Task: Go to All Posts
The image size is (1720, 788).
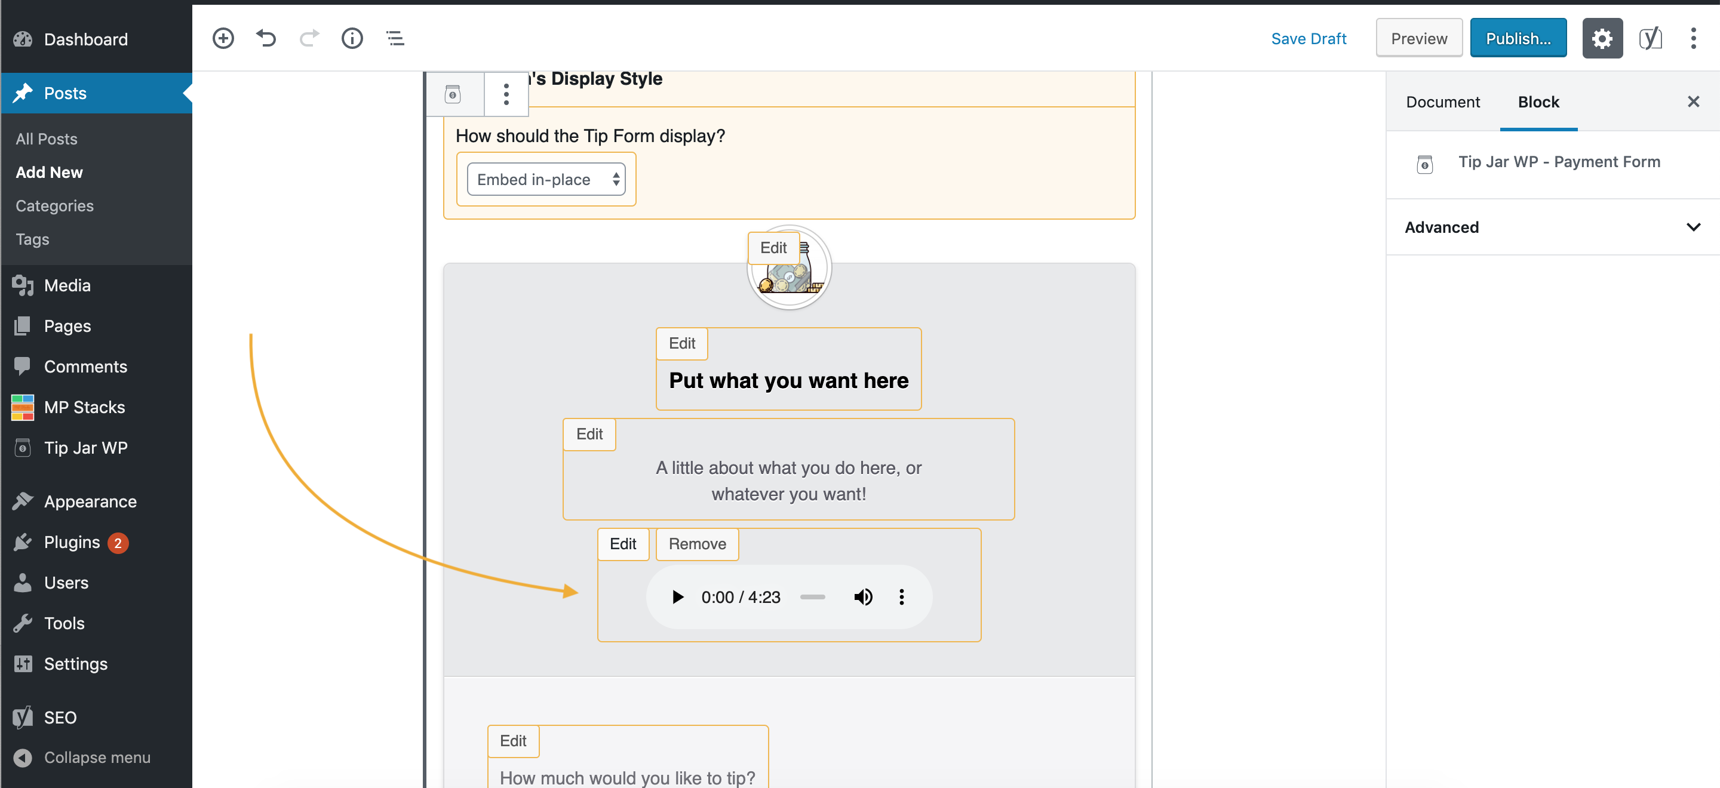Action: [47, 138]
